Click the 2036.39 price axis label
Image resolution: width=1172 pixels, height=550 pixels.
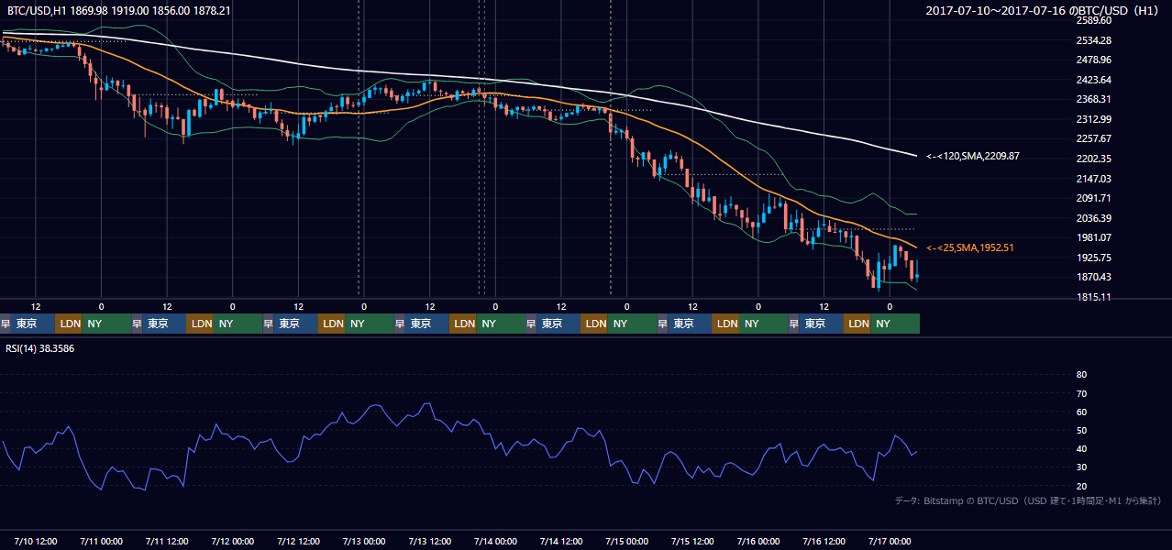[x=1094, y=218]
